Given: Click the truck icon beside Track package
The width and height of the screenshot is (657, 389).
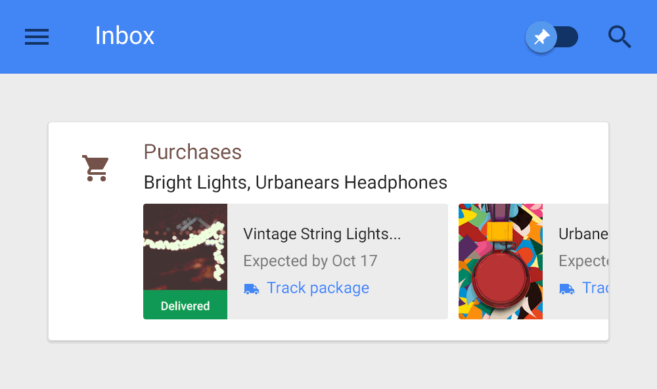Looking at the screenshot, I should [x=251, y=288].
